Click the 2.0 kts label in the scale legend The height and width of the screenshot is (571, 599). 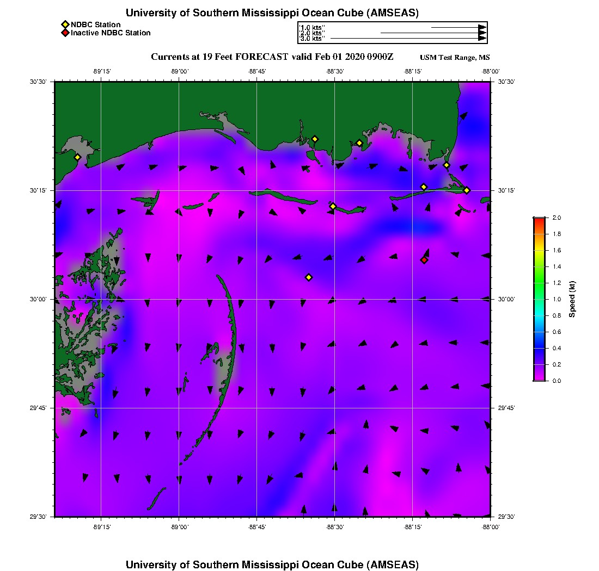(313, 33)
